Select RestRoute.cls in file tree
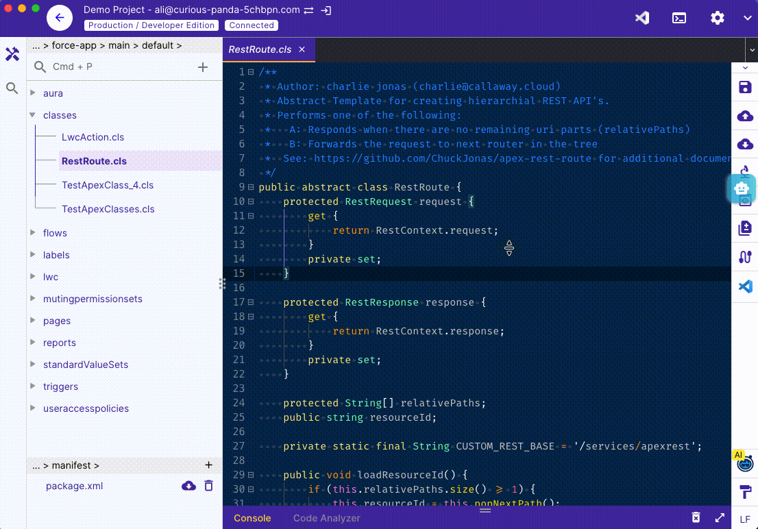Image resolution: width=758 pixels, height=529 pixels. pos(95,161)
